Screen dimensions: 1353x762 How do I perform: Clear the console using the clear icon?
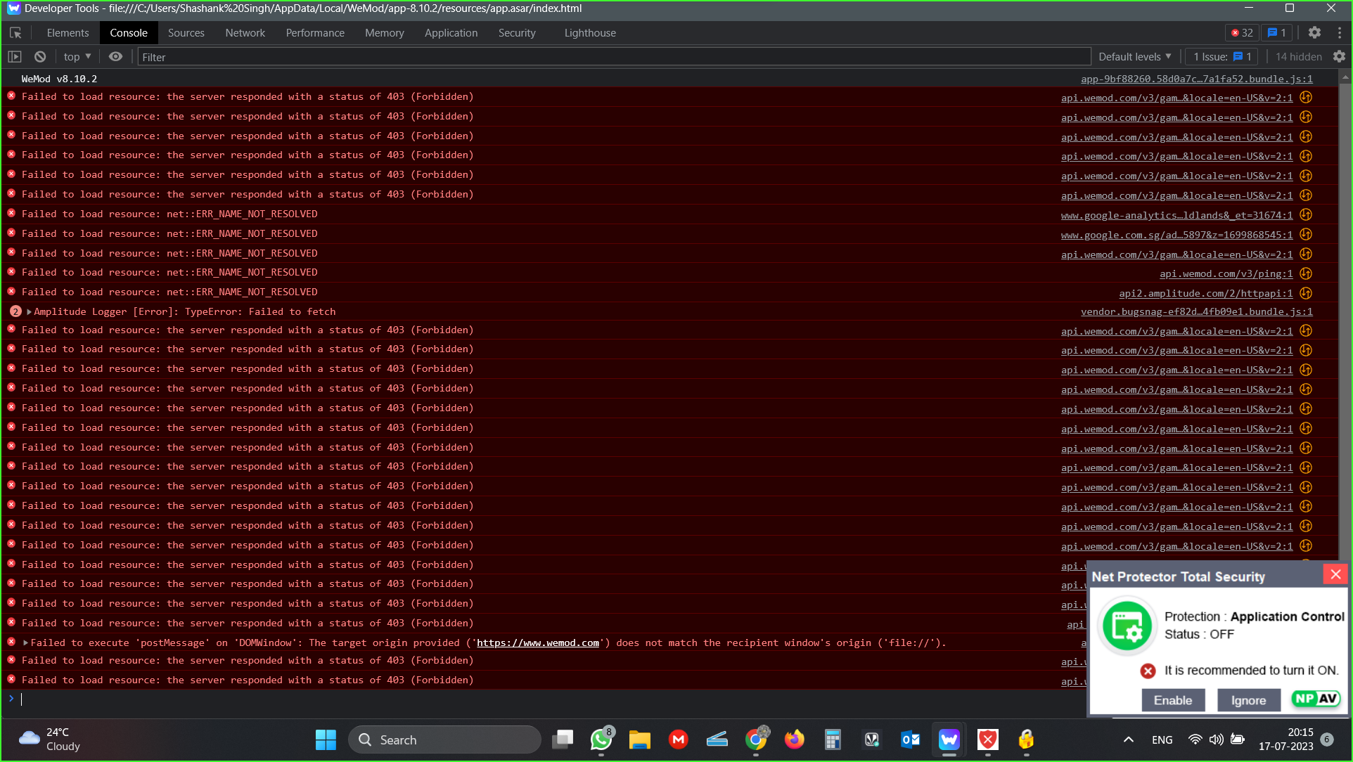point(40,56)
